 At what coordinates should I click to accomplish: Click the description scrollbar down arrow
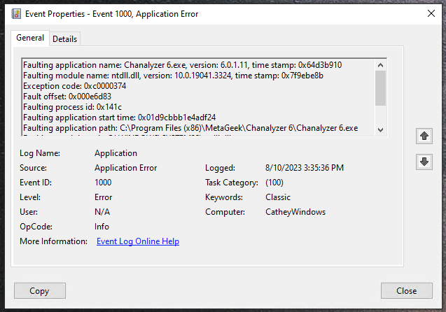tap(380, 130)
